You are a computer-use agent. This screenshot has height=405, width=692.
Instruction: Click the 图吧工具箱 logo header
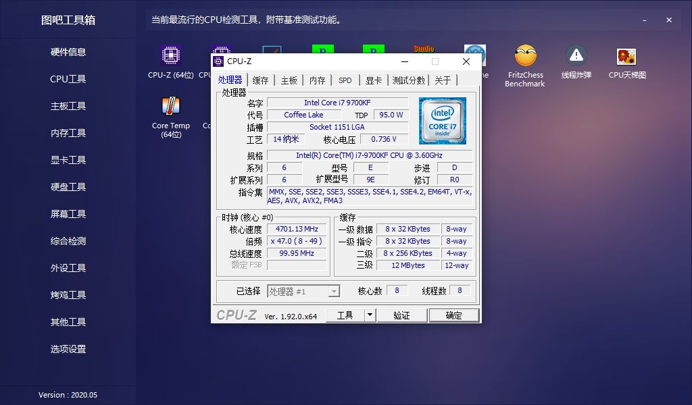68,20
